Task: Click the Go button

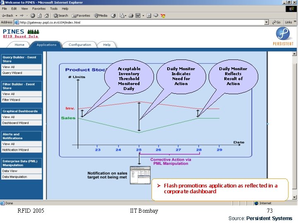Action: pos(276,22)
